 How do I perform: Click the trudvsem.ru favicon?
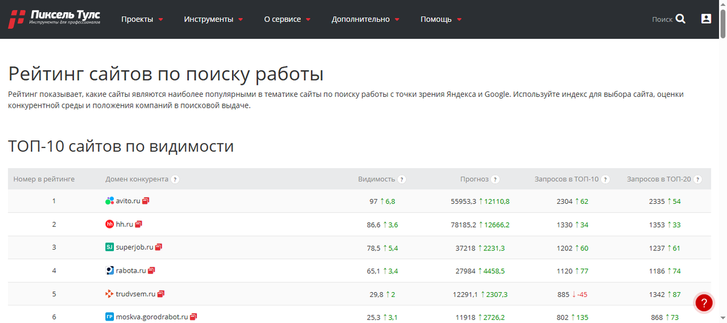(110, 294)
